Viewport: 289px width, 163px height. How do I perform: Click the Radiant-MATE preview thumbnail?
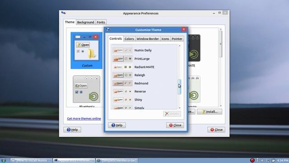coord(122,67)
